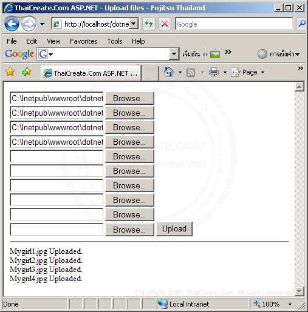The image size is (308, 312).
Task: Expand the command bar overflow chevron
Action: tap(301, 68)
